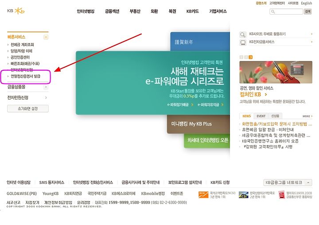Click the NCSI award badge icon
Screen dimensions: 319x225
click(x=203, y=194)
